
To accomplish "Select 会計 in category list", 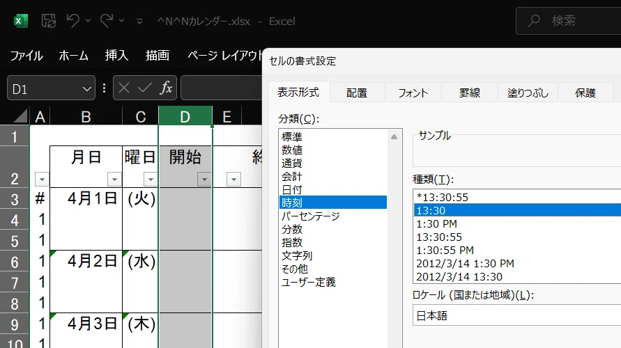I will 332,176.
